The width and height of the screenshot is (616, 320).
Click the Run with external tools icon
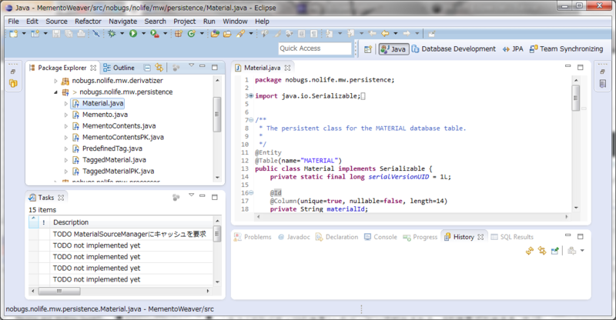[155, 34]
